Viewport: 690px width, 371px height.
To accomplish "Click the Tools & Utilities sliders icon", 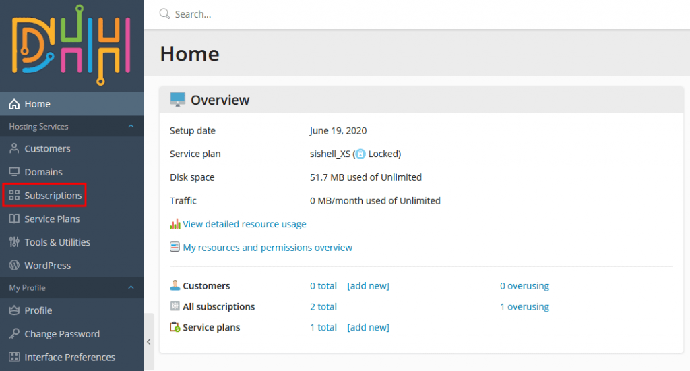I will (x=13, y=242).
